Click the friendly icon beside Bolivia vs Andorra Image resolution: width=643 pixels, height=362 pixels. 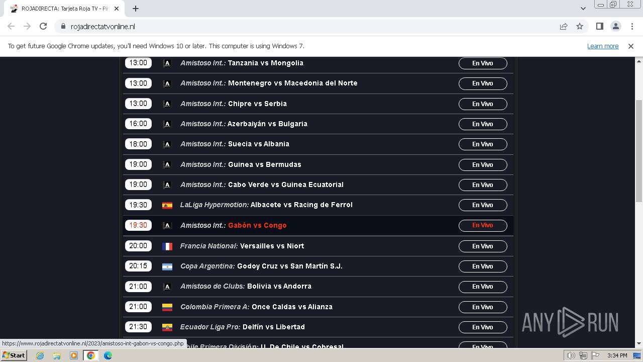point(167,287)
